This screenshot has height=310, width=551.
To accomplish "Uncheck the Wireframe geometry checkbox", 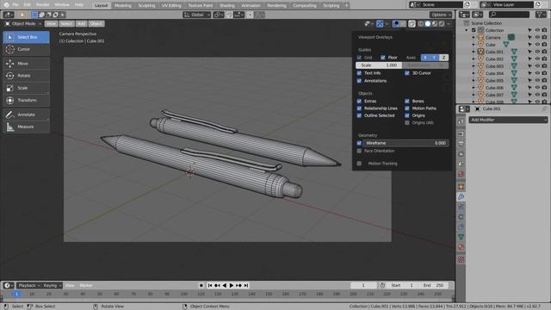I will click(x=359, y=143).
